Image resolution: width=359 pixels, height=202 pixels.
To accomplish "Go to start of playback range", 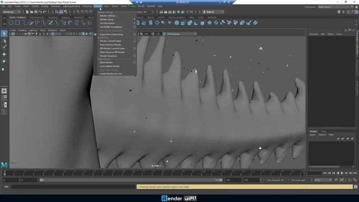I will pos(325,173).
